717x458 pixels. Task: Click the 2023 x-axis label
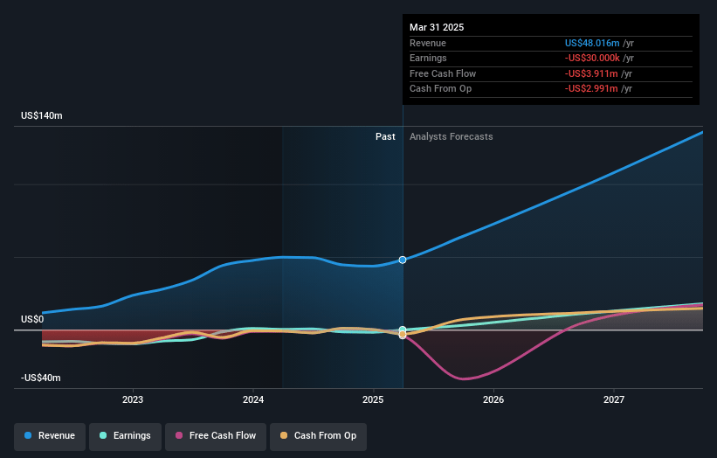click(133, 400)
